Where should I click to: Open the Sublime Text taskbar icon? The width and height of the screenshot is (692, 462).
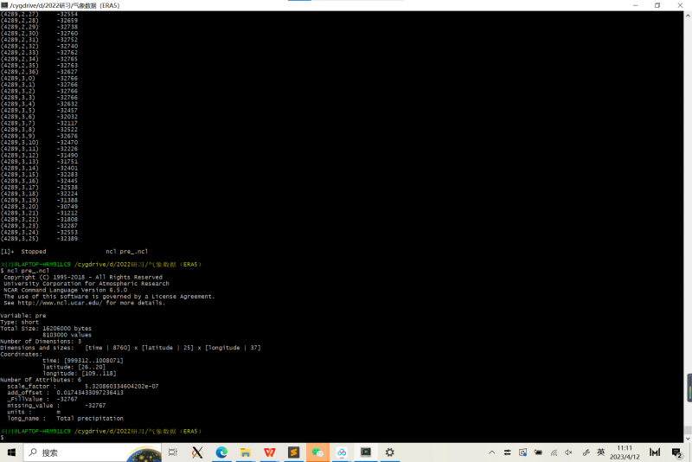[294, 452]
